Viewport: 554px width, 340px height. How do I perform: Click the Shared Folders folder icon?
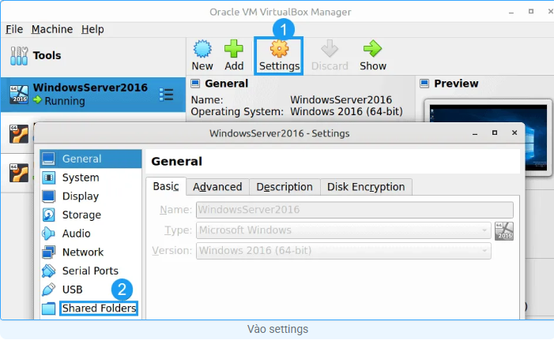[x=48, y=308]
